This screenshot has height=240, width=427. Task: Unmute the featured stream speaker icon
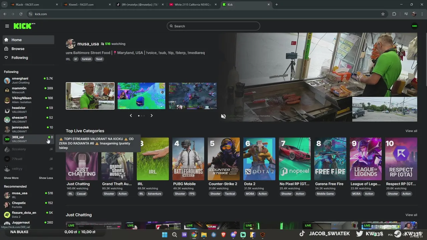[223, 116]
